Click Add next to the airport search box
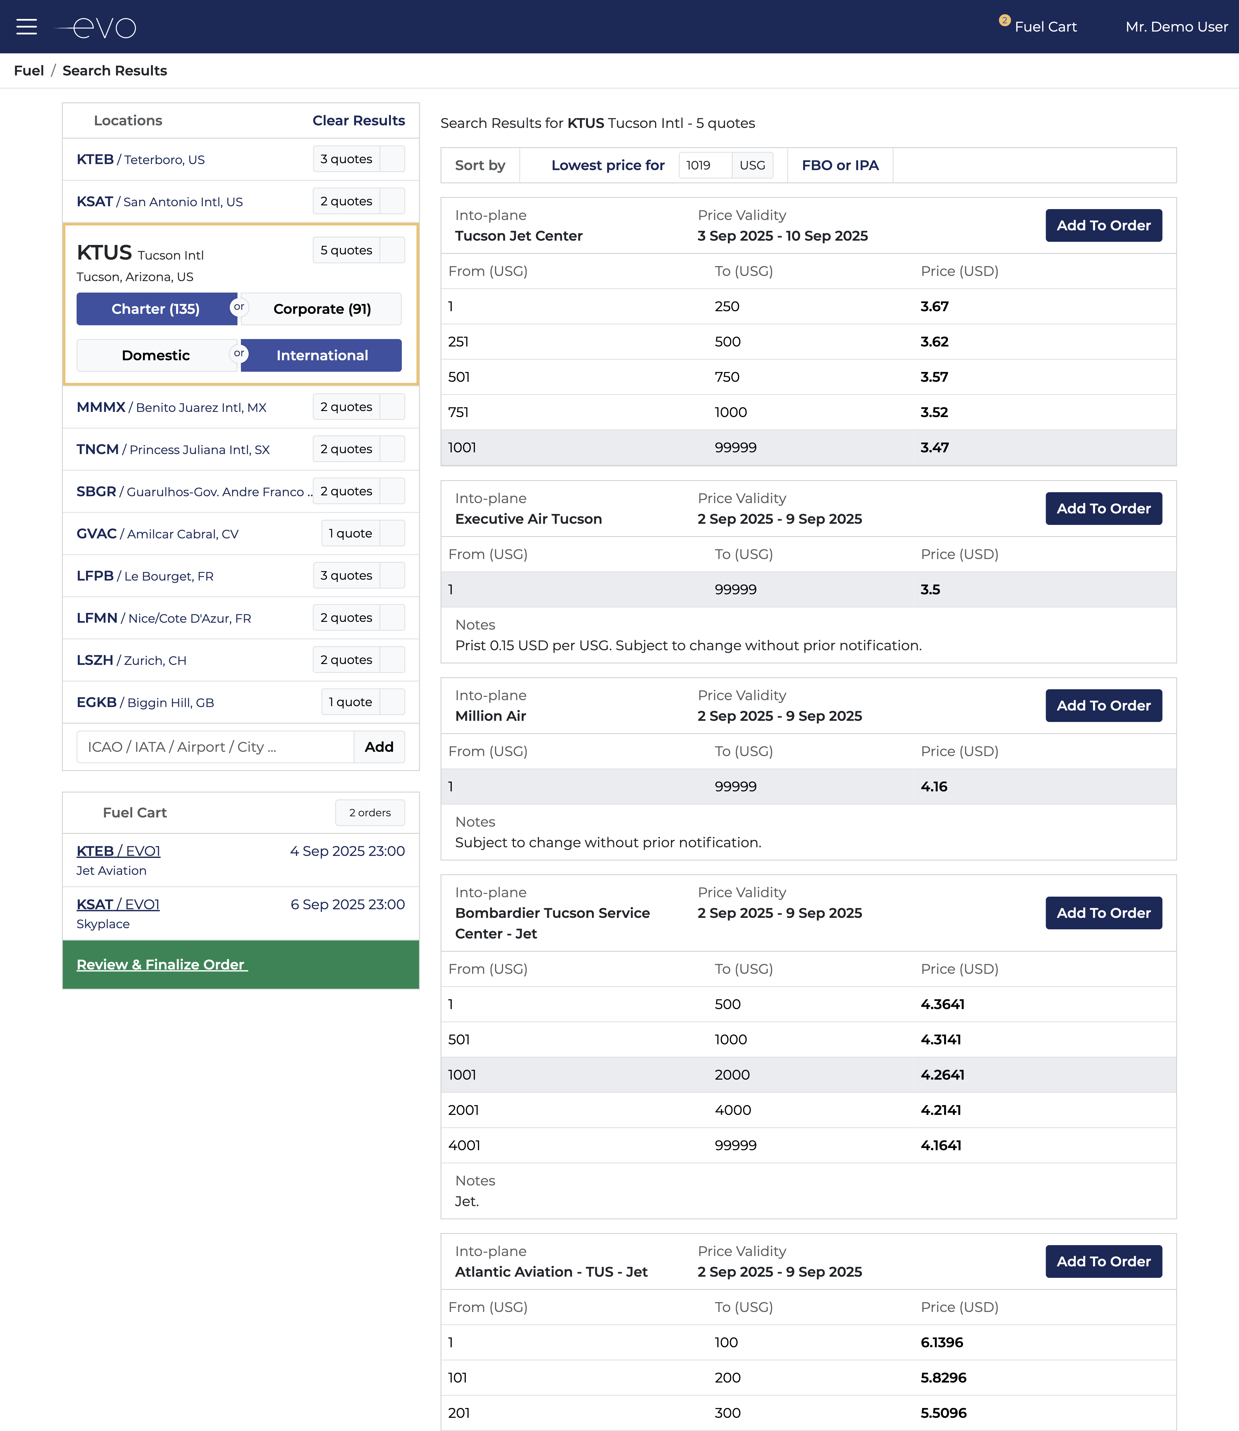 click(x=379, y=747)
